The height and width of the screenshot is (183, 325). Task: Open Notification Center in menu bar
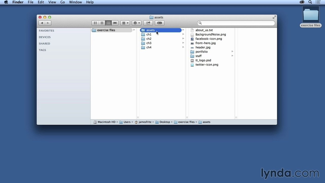pos(318,2)
